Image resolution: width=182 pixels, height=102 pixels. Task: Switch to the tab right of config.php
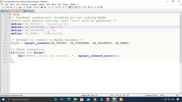29,11
